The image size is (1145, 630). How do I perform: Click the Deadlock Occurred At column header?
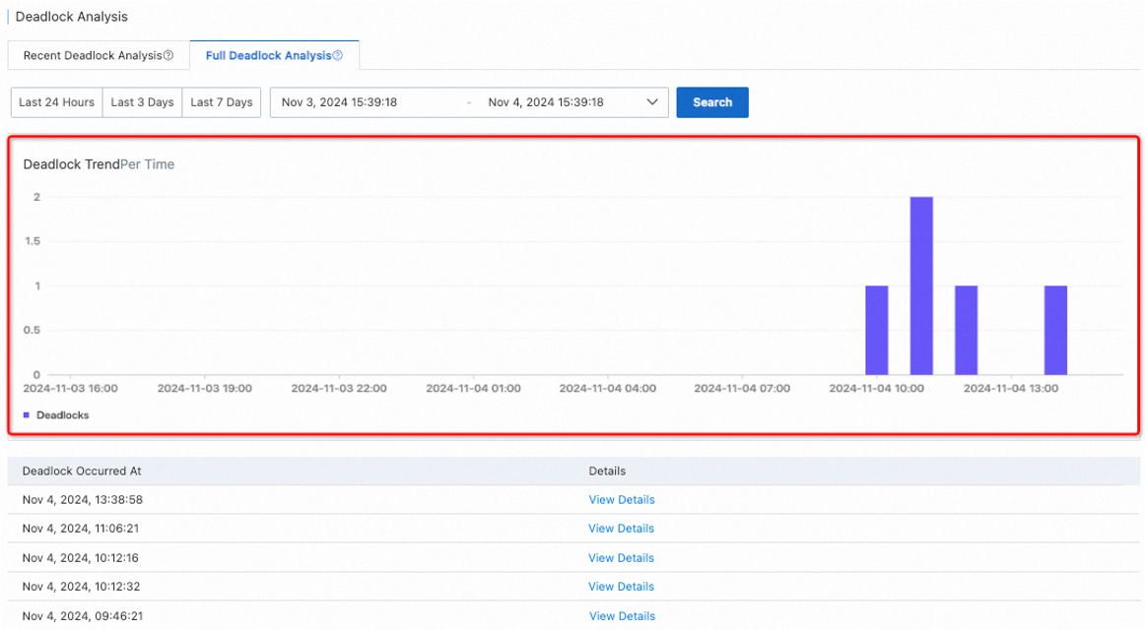(82, 472)
